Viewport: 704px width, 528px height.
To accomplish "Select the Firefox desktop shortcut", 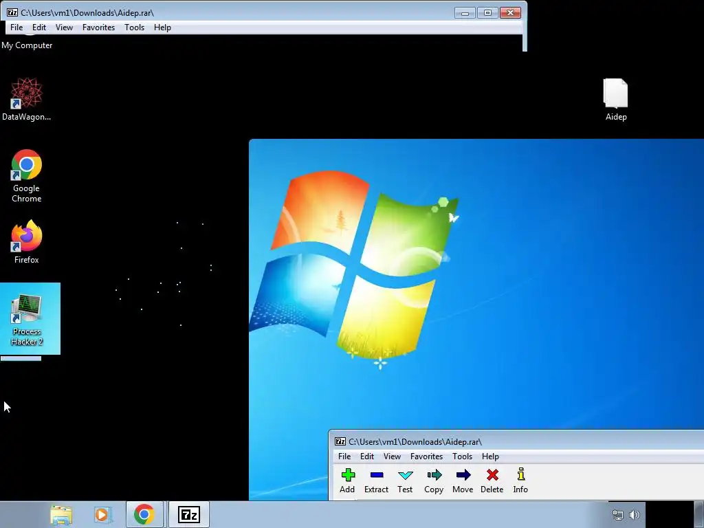I will click(27, 241).
